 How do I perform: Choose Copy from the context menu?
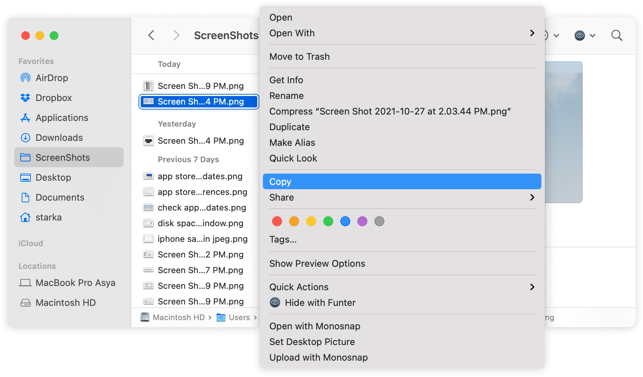click(x=280, y=182)
